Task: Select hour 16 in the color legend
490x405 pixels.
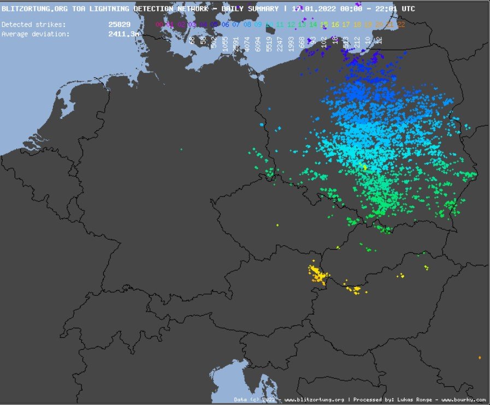Action: click(335, 25)
